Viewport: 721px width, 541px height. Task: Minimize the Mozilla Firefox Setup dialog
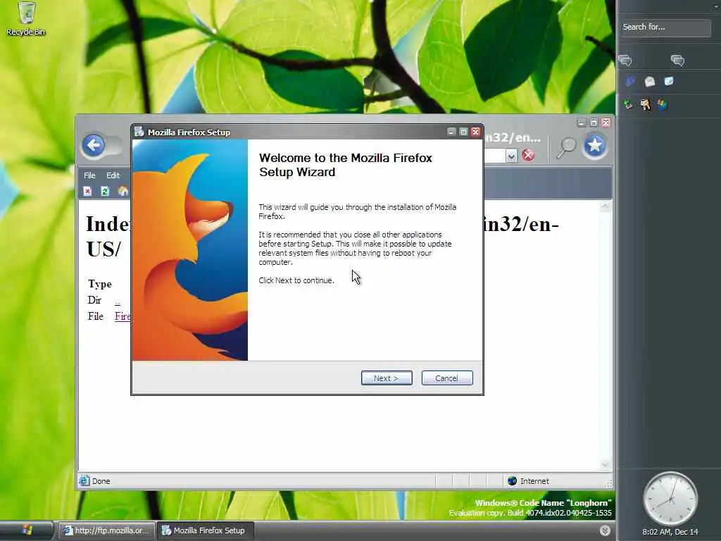point(451,132)
